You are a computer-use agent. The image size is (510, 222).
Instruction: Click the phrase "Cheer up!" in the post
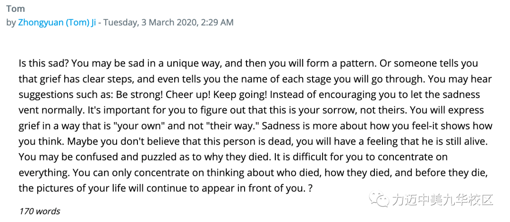coord(184,94)
